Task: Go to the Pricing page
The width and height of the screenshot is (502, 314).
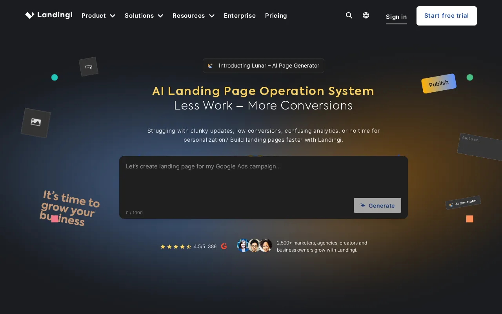Action: (276, 16)
